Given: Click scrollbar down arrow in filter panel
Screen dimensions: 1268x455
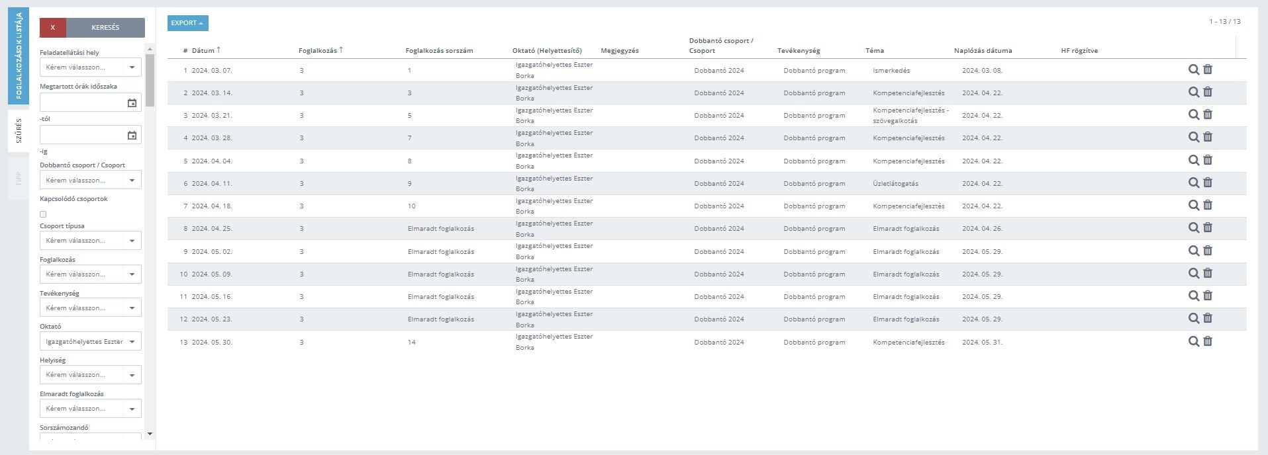Looking at the screenshot, I should 150,434.
